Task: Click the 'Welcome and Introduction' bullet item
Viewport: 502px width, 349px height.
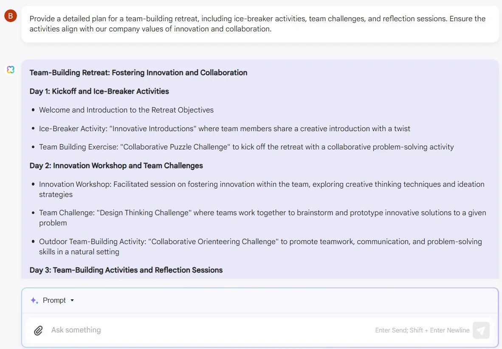Action: point(126,110)
